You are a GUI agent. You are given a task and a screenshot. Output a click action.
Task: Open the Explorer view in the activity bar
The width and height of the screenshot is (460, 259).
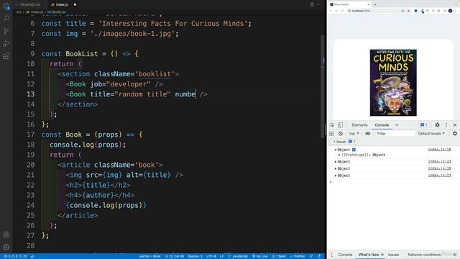point(6,6)
